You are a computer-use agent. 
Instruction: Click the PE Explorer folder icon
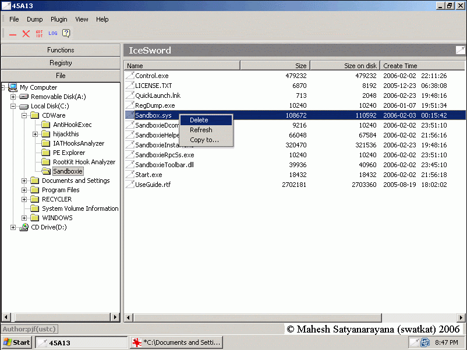pos(45,153)
